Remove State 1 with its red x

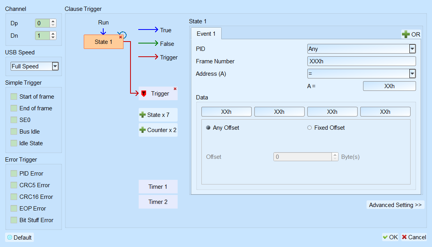point(120,37)
